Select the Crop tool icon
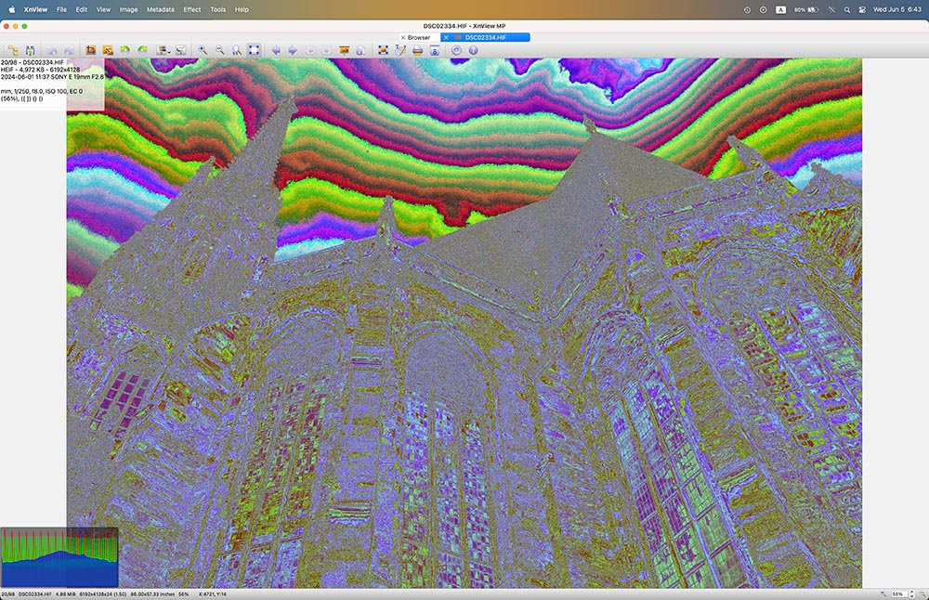929x600 pixels. [91, 50]
